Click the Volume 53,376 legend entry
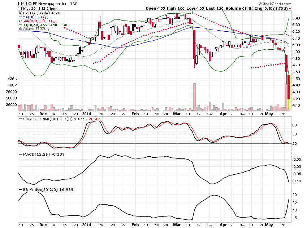The height and width of the screenshot is (228, 307). tap(34, 29)
